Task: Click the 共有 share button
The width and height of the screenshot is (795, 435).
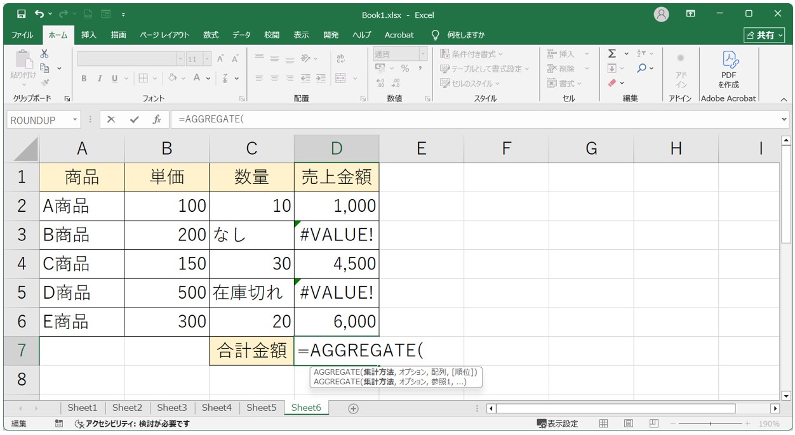Action: click(764, 36)
